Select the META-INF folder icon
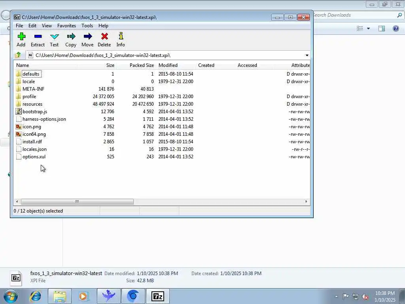The image size is (405, 304). pos(18,89)
